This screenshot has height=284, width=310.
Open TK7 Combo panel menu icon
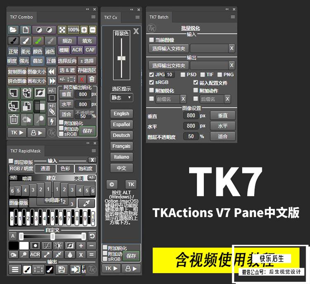(93, 17)
